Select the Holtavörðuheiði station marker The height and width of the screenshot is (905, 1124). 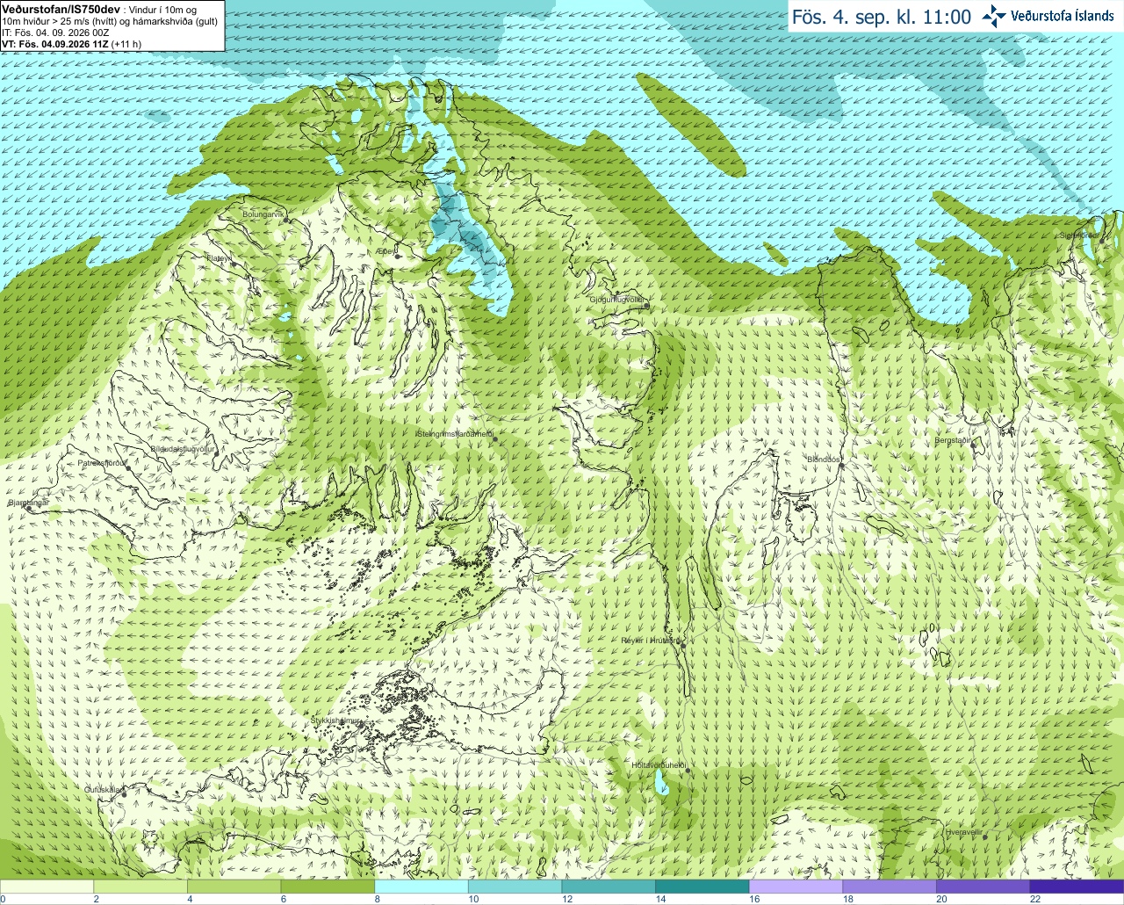[x=688, y=771]
